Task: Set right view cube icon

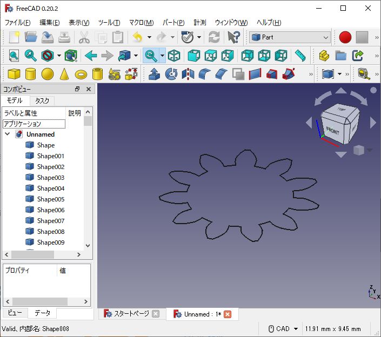Action: pyautogui.click(x=228, y=56)
